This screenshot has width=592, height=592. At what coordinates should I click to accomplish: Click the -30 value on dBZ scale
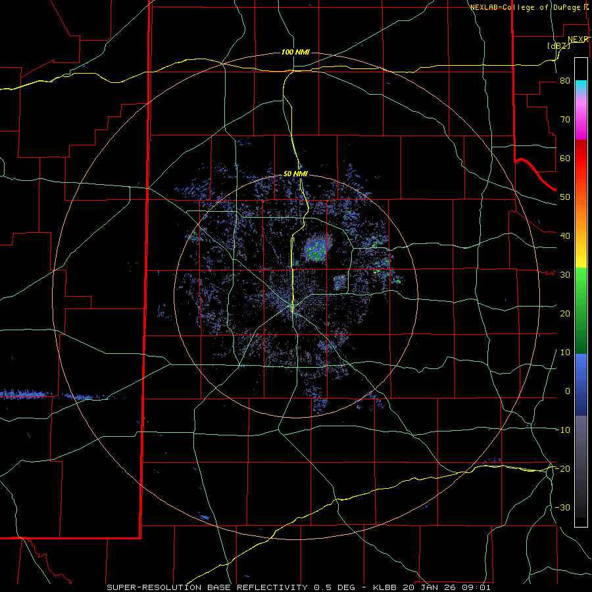coord(562,507)
